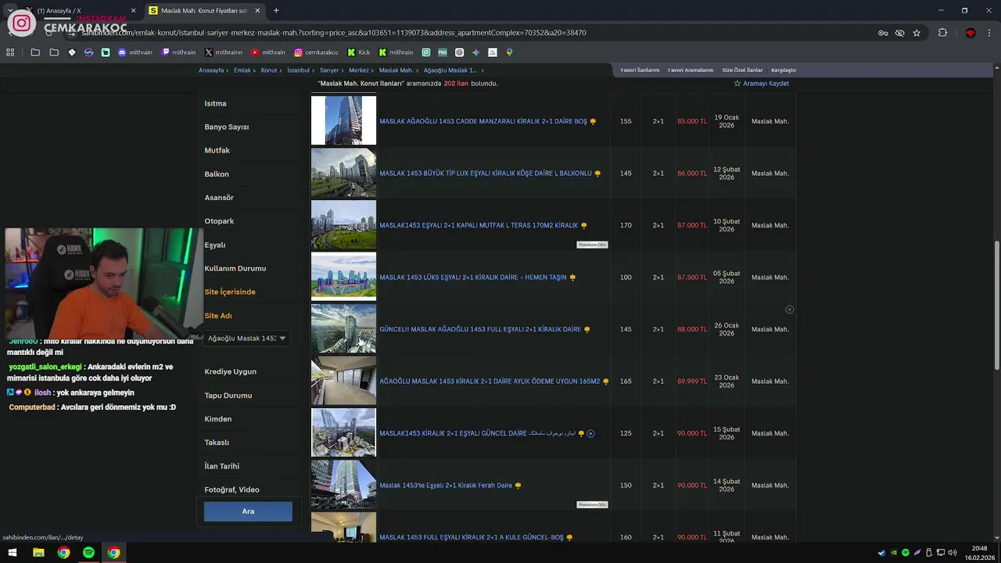This screenshot has width=1001, height=563.
Task: Expand the Banyo Sayısı filter
Action: click(227, 127)
